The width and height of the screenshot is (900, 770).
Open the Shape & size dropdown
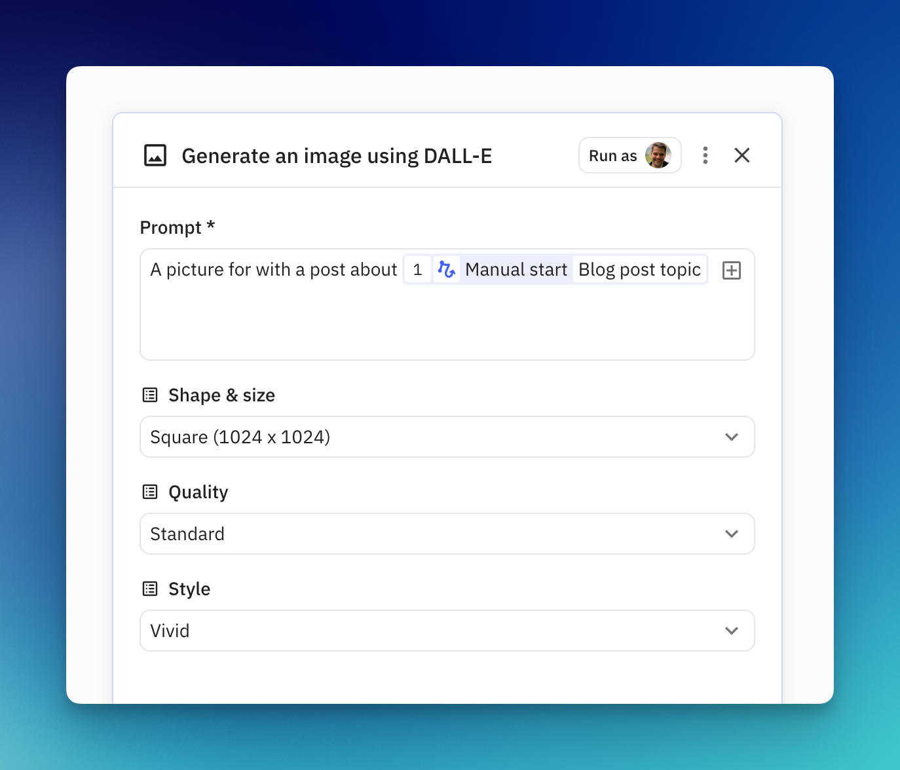click(447, 437)
